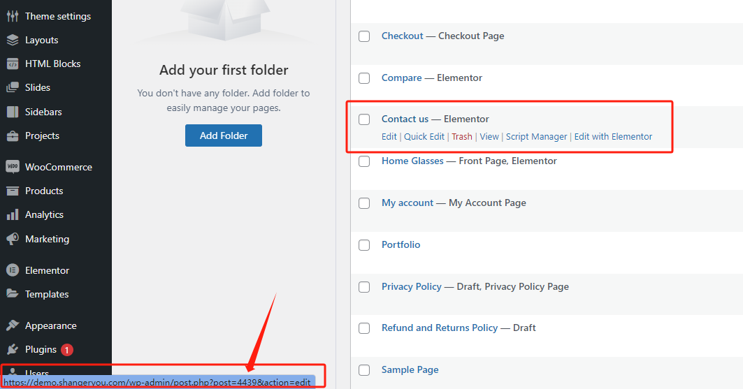Screen dimensions: 743x389
Task: Open the Contact us title link
Action: tap(405, 119)
